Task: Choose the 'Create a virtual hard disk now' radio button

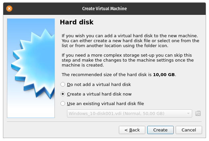Action: tap(63, 94)
